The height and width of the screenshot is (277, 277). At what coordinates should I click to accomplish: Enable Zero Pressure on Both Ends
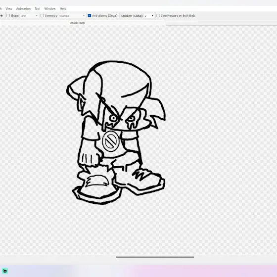tap(158, 16)
